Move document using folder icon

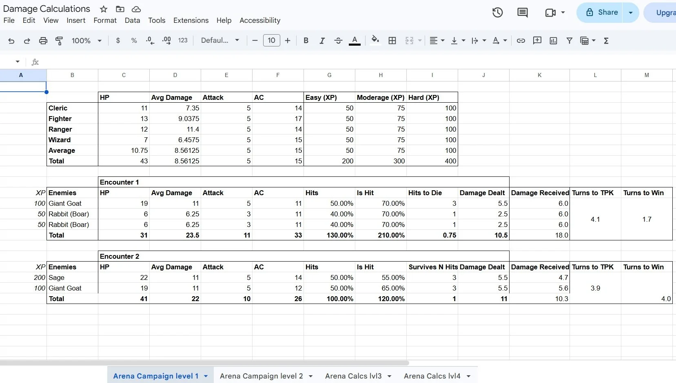coord(120,9)
